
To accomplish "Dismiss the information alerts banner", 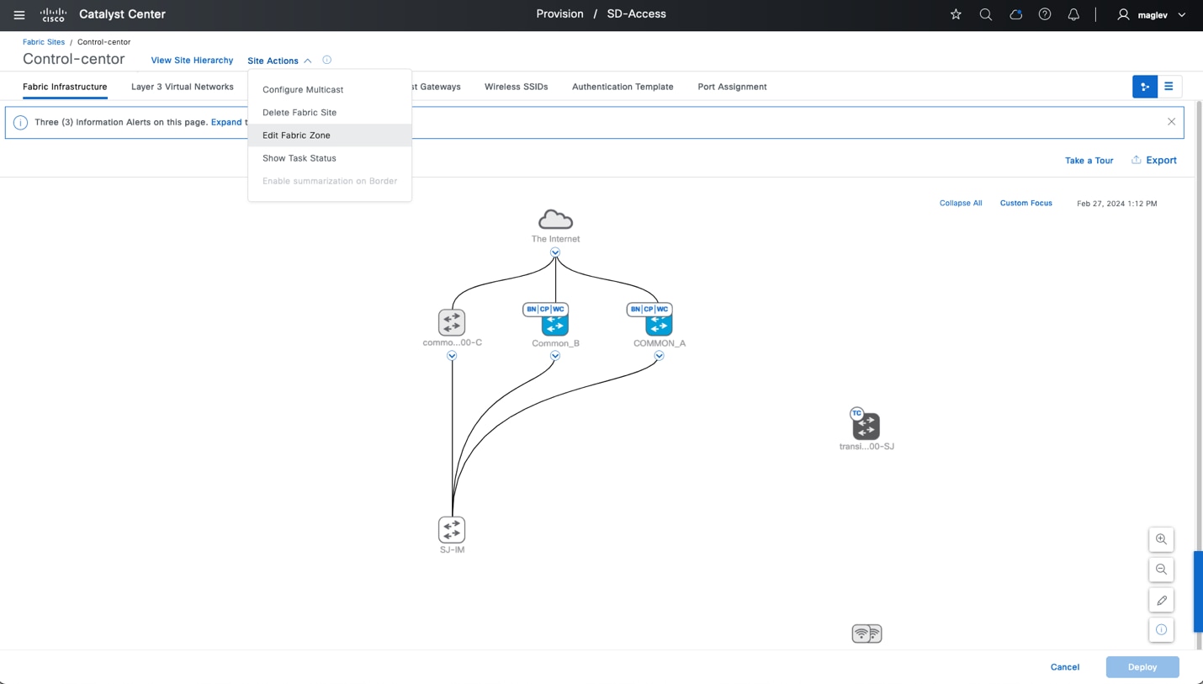I will 1171,122.
